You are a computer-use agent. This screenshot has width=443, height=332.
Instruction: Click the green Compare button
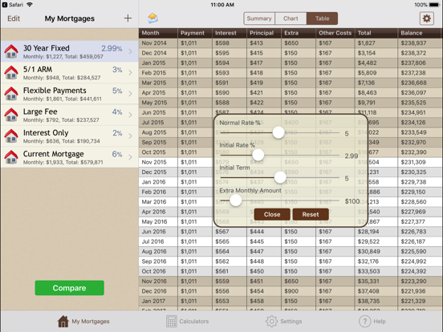70,288
